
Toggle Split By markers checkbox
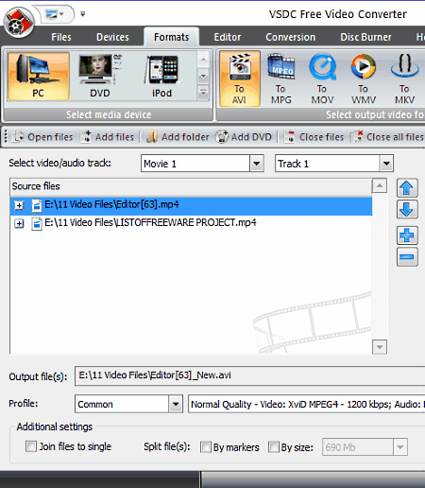[x=206, y=447]
